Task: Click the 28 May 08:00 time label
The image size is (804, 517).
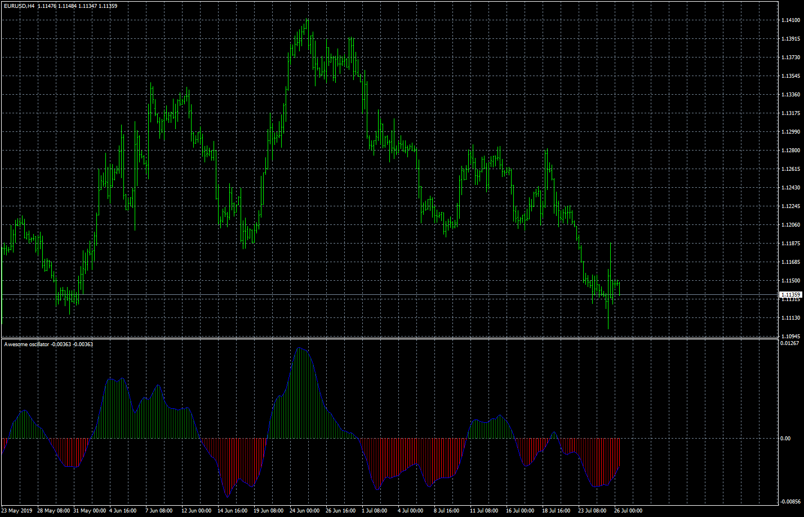Action: tap(54, 511)
